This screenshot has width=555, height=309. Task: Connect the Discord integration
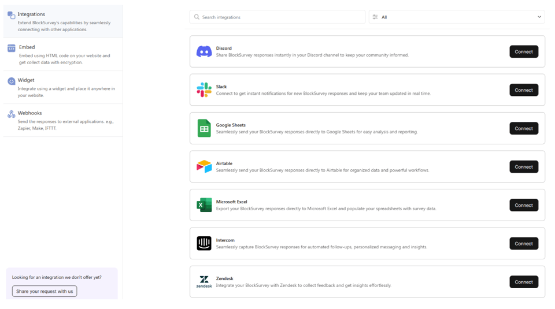tap(524, 51)
